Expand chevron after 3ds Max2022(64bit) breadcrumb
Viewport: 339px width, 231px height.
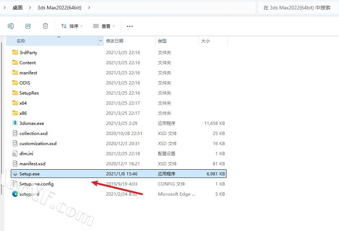[x=89, y=8]
